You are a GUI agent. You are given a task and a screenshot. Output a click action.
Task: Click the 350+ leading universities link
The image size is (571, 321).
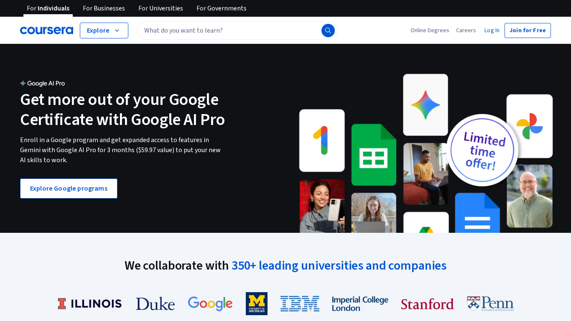click(x=339, y=265)
